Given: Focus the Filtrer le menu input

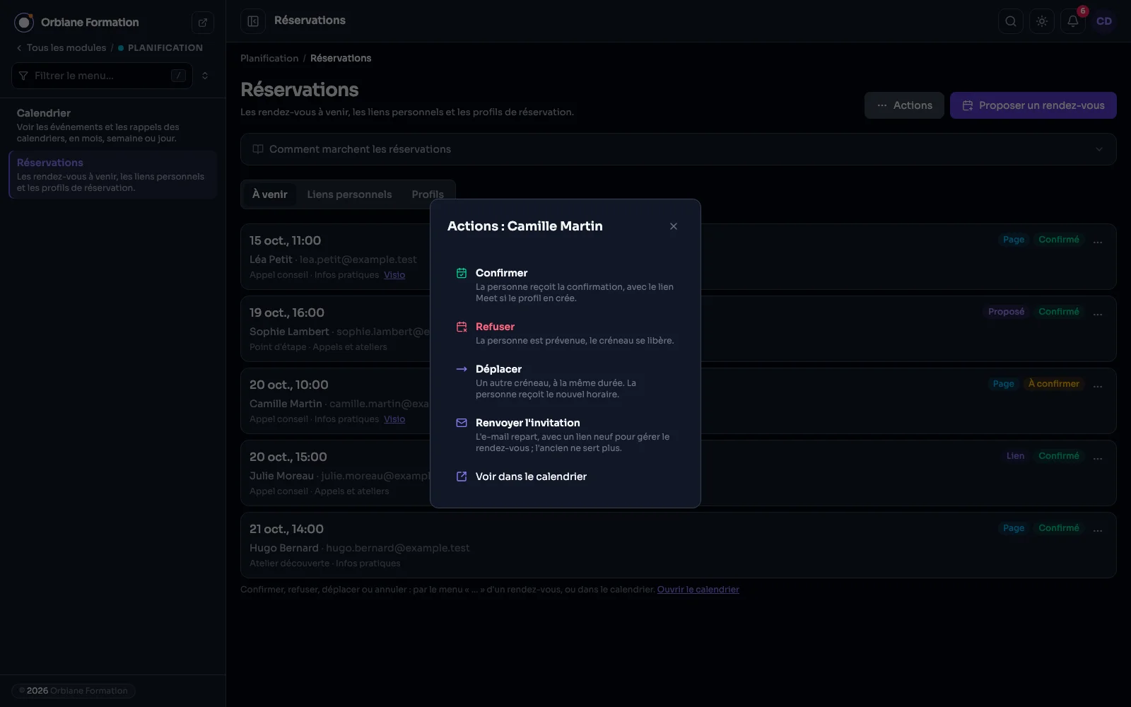Looking at the screenshot, I should tap(102, 76).
